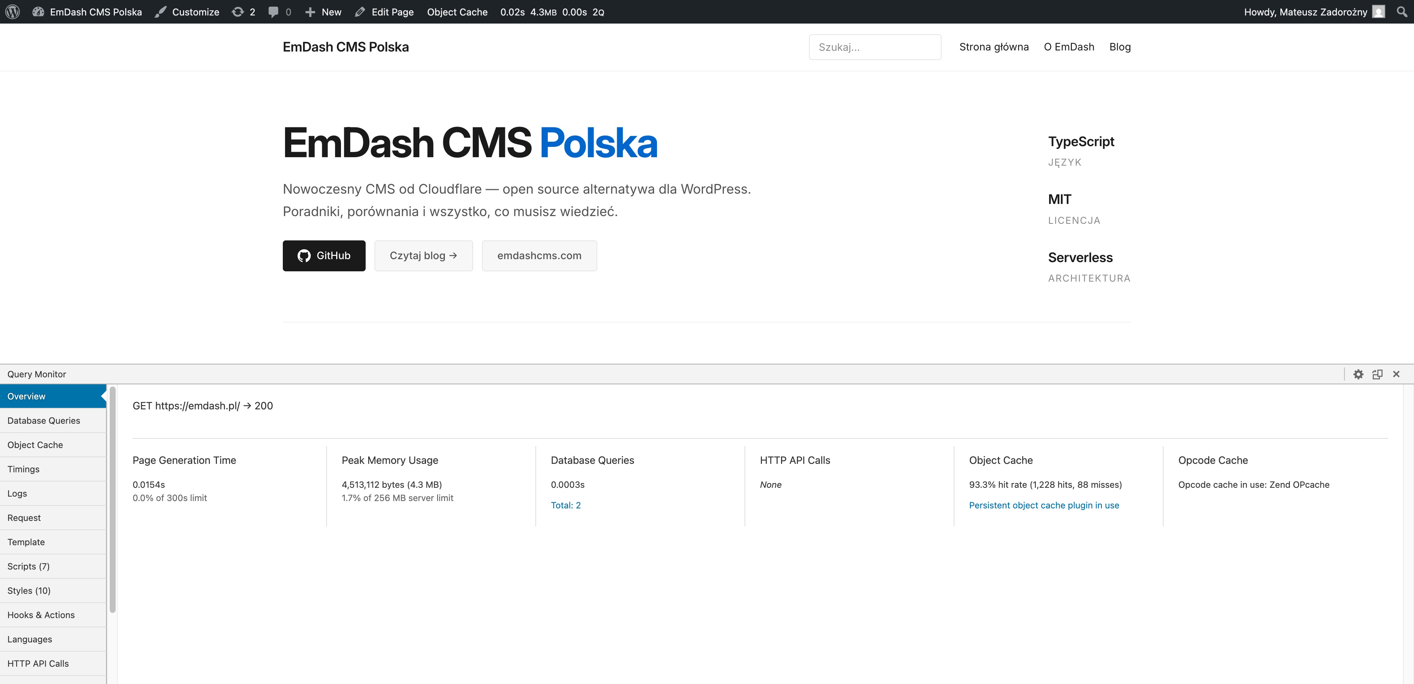Open the Scripts (7) tab

28,566
